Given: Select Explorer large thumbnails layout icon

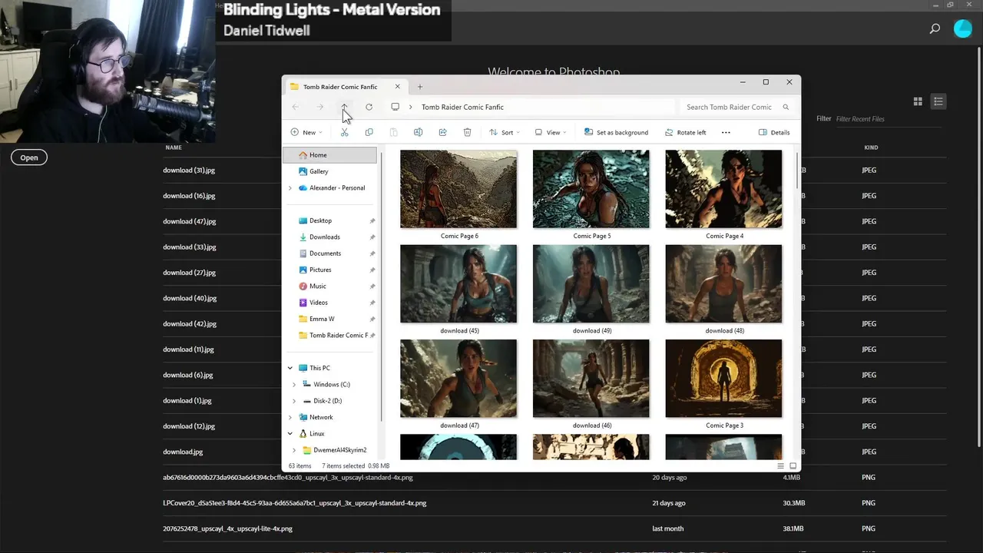Looking at the screenshot, I should (793, 466).
